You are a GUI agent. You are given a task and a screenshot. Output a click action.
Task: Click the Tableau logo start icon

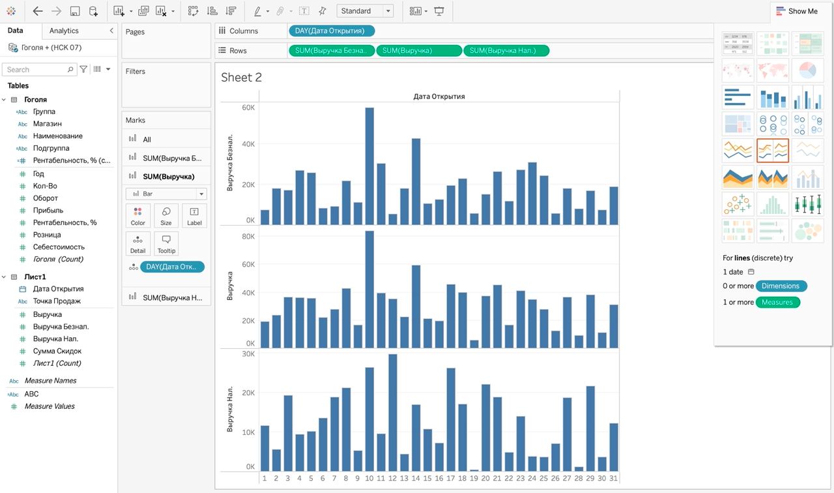(x=10, y=11)
